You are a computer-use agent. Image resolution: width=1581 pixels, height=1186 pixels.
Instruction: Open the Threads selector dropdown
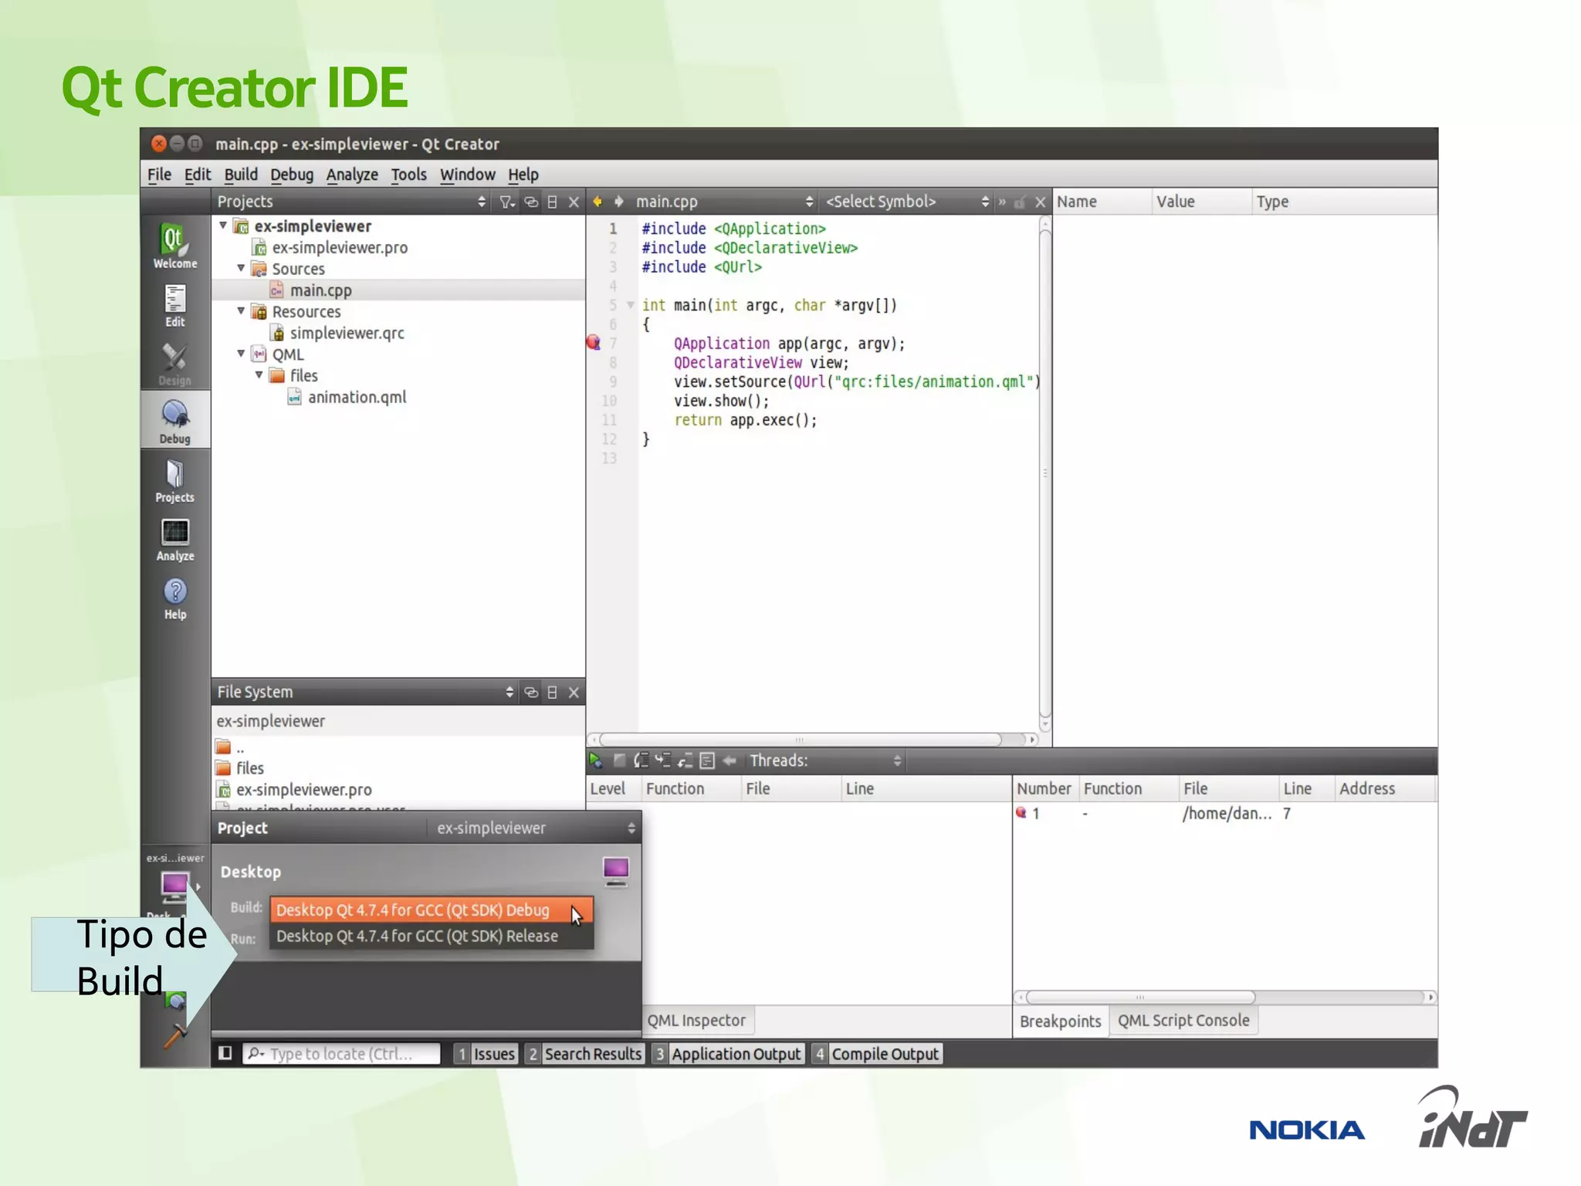(897, 761)
